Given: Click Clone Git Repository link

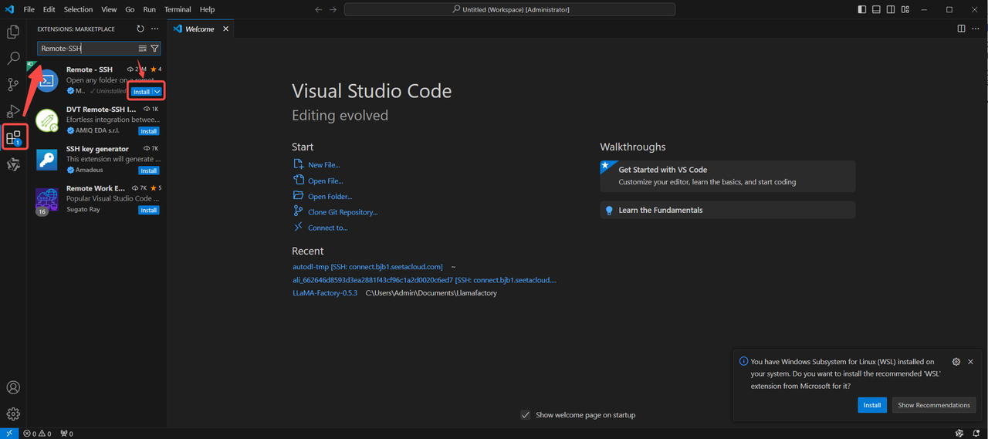Looking at the screenshot, I should click(342, 212).
